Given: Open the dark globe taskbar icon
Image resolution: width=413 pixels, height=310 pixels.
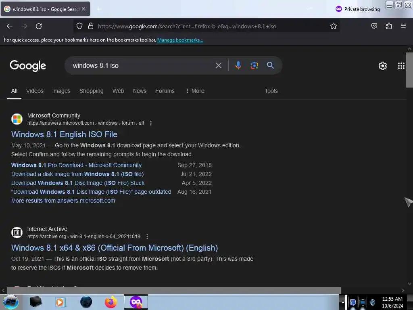Looking at the screenshot, I should pos(86,302).
